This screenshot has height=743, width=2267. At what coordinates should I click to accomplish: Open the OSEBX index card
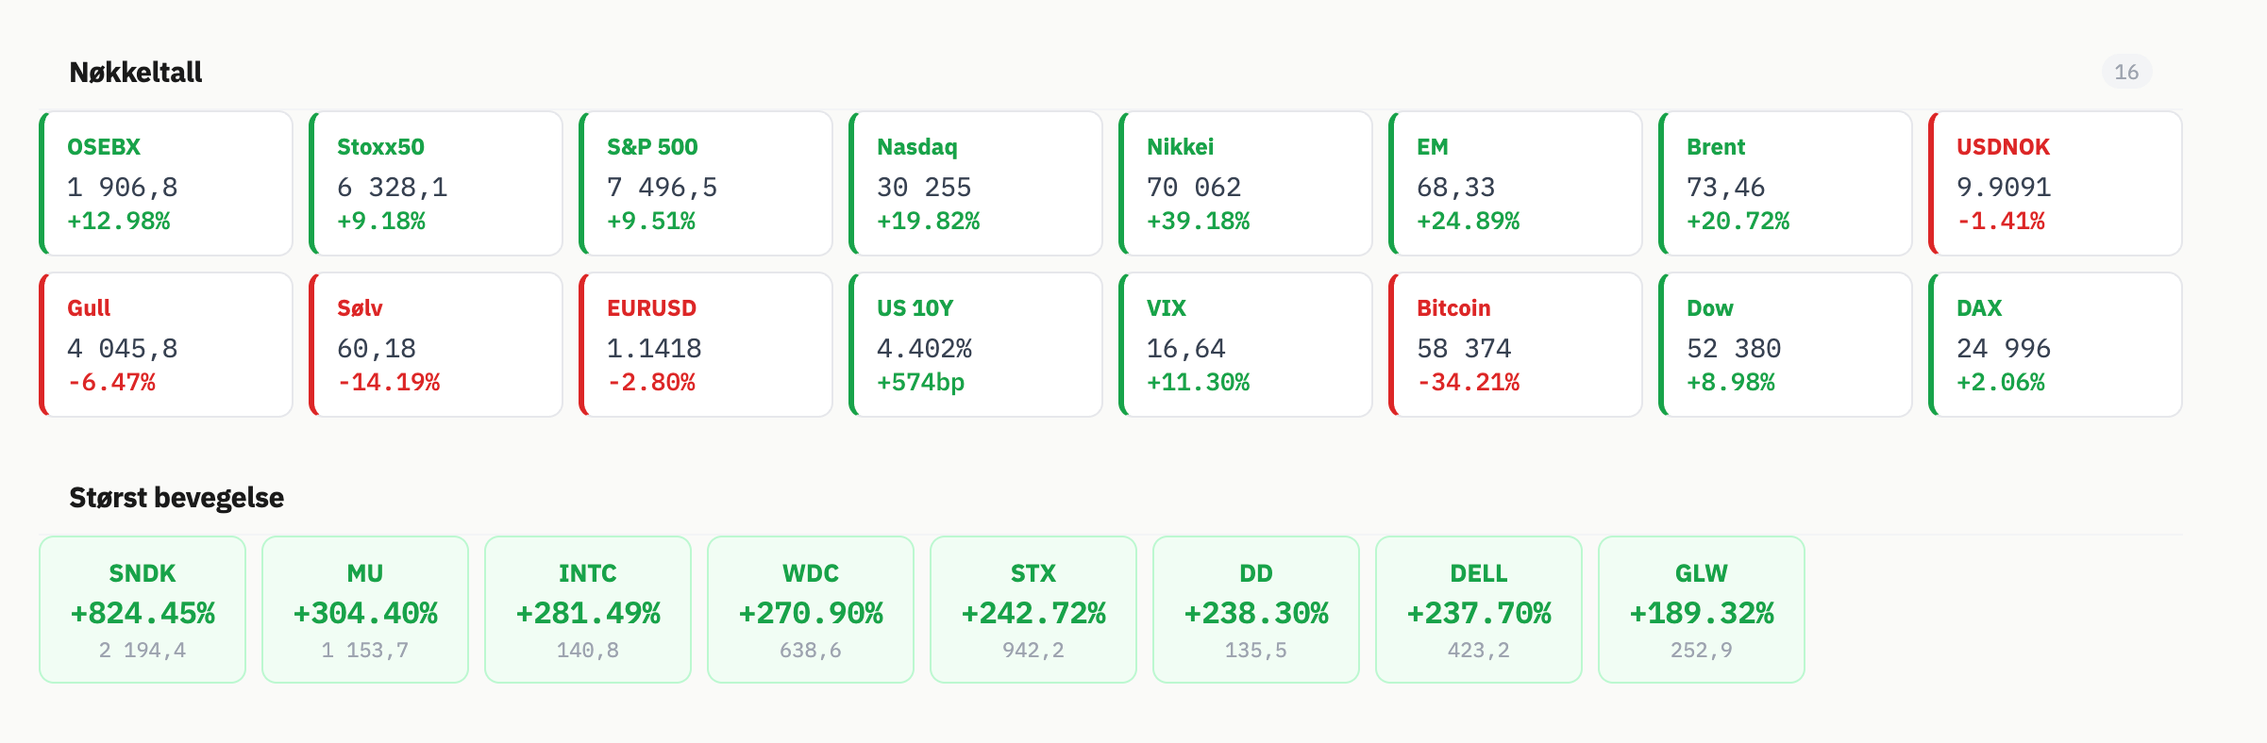(x=166, y=183)
